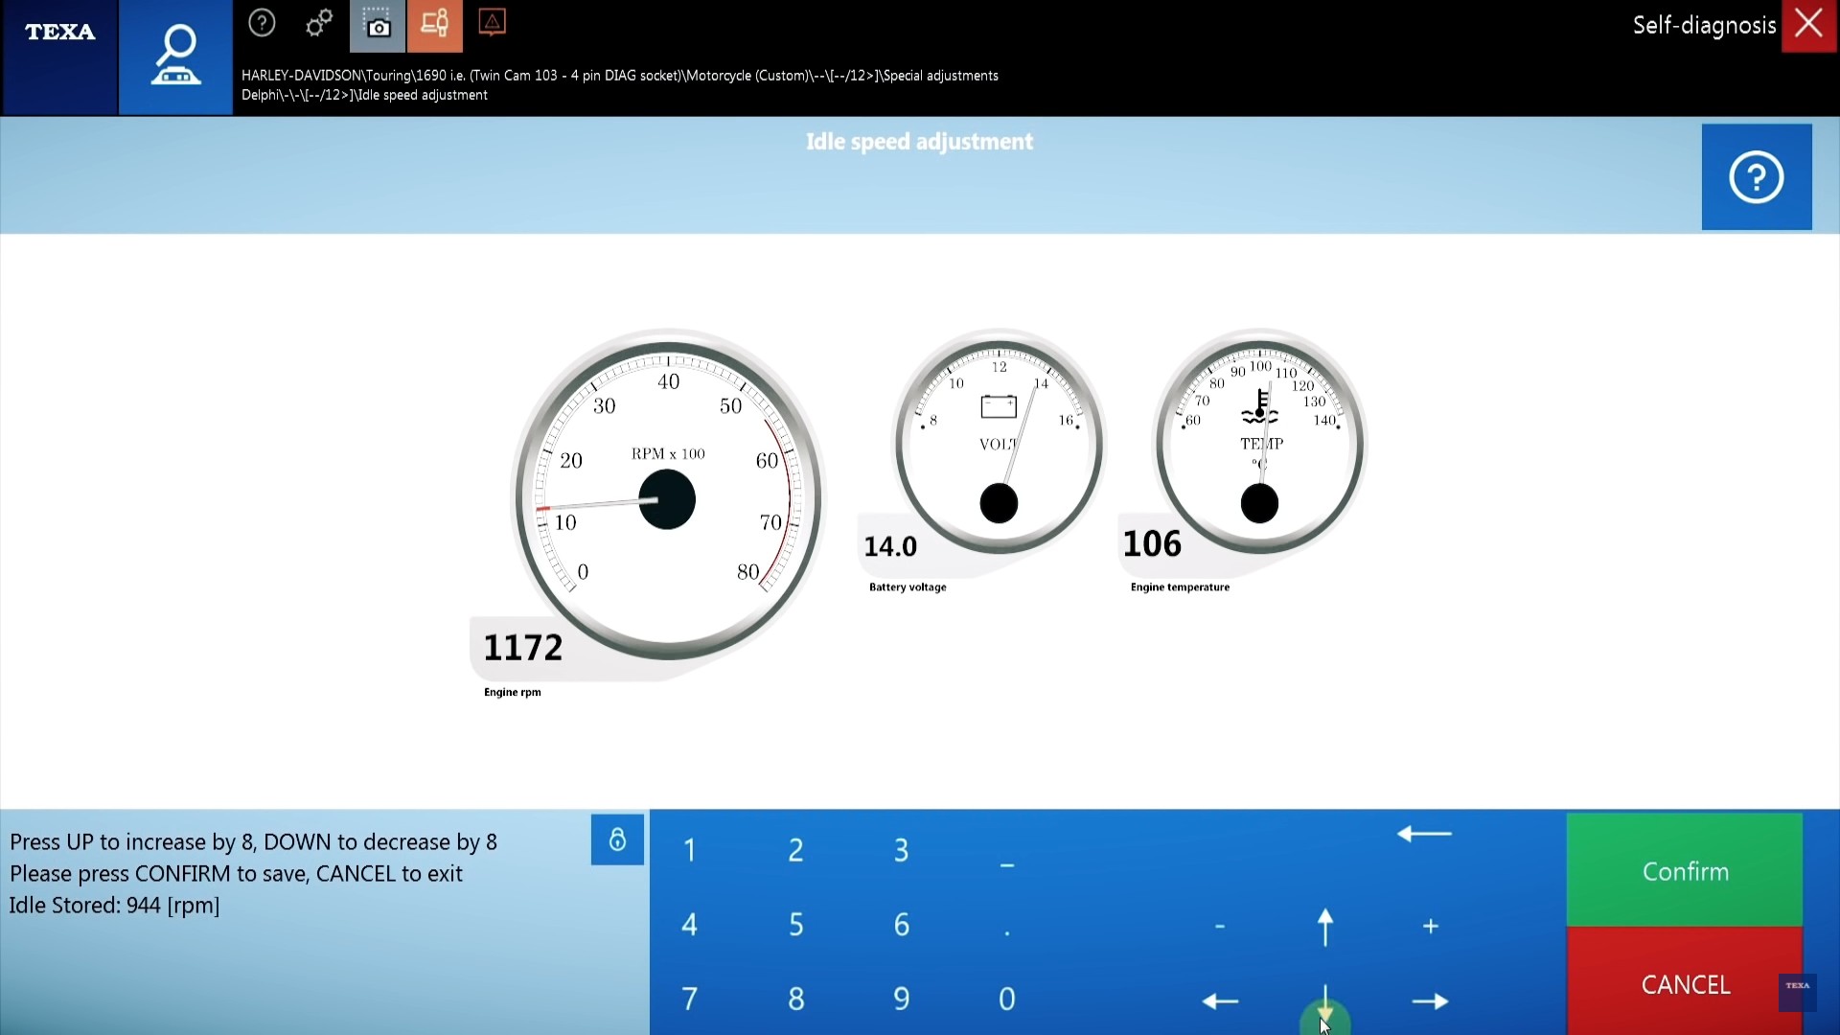Viewport: 1840px width, 1035px height.
Task: Open the help question mark in top toolbar
Action: pos(262,23)
